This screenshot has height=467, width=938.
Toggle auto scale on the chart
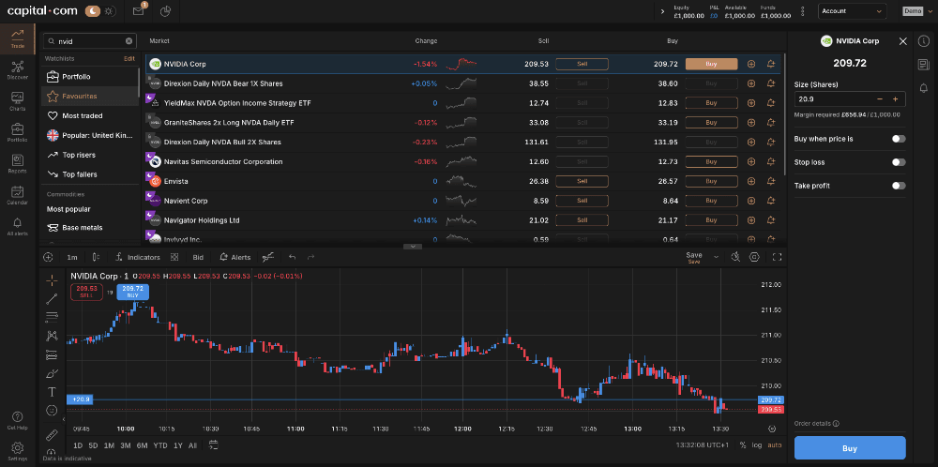(x=775, y=444)
